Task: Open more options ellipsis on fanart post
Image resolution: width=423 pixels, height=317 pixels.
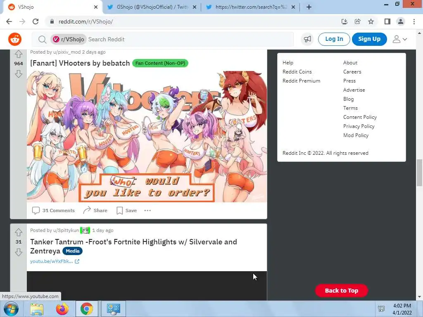Action: point(147,211)
